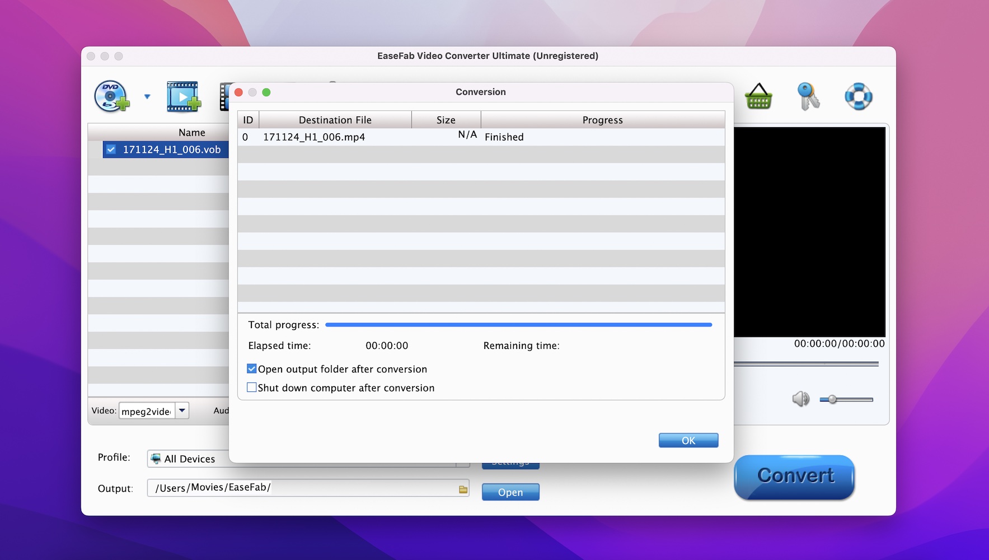This screenshot has width=989, height=560.
Task: Click OK in the Conversion dialog
Action: (688, 441)
